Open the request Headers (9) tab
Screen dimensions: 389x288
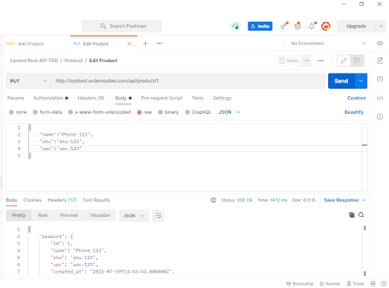[x=91, y=98]
